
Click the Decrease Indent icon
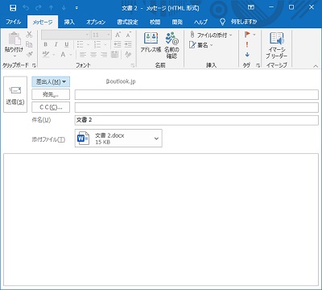118,44
